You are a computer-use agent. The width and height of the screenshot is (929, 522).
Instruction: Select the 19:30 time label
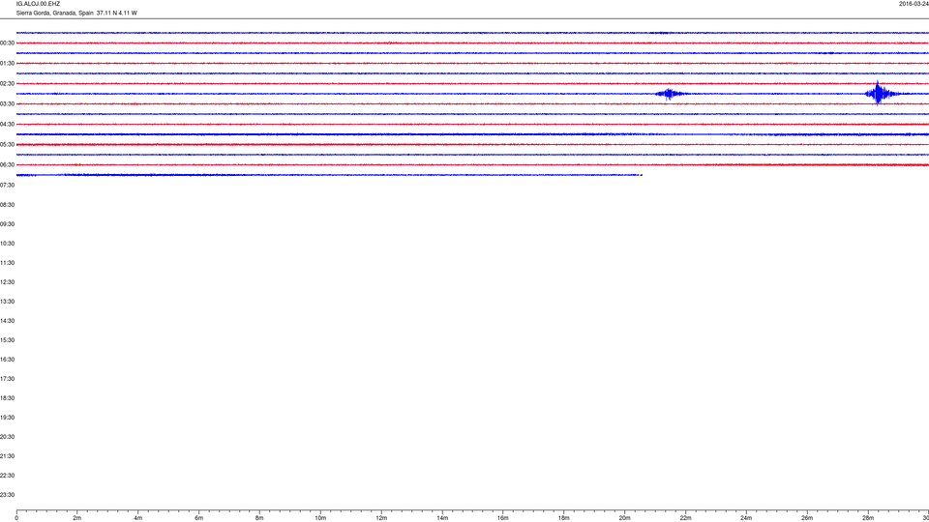(7, 418)
